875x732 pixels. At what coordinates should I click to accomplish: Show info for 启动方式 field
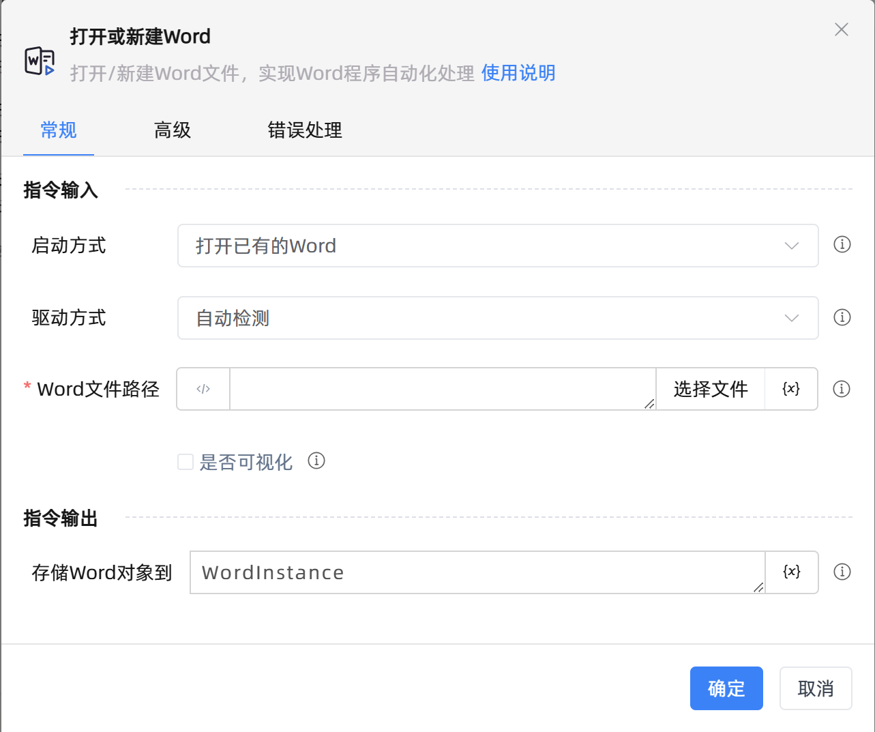coord(842,244)
